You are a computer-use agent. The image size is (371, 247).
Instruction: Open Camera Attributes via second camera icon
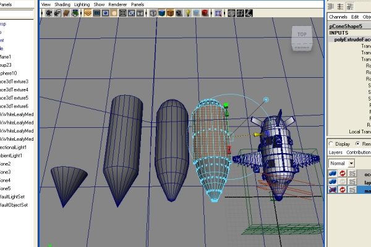pos(58,13)
